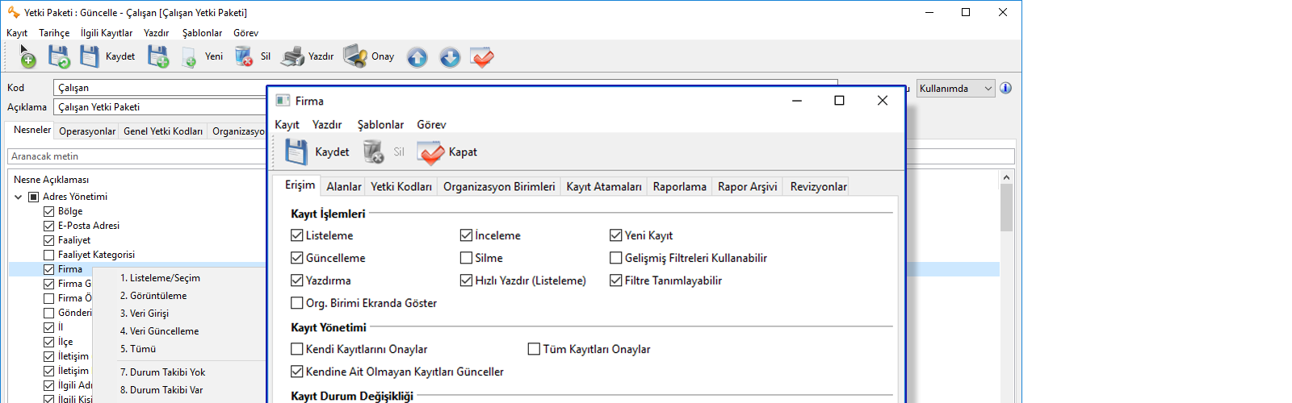Click the Kaydet save icon in main toolbar
Image resolution: width=1292 pixels, height=403 pixels.
90,56
